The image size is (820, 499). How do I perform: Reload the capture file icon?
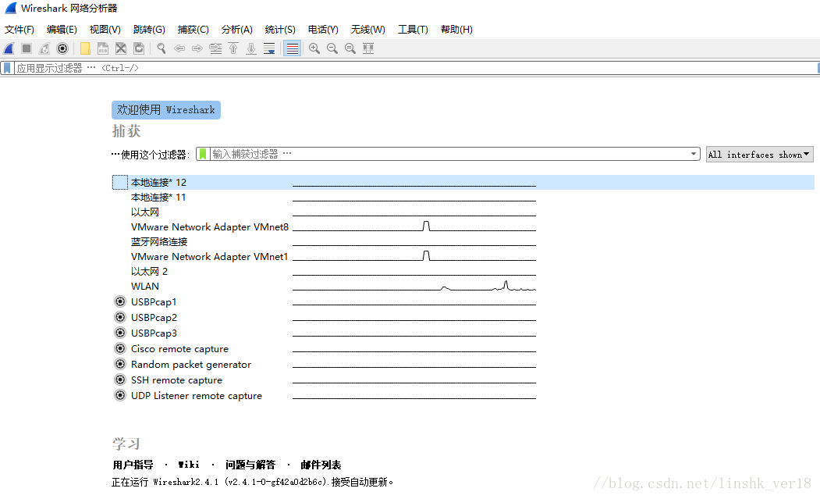[x=139, y=48]
